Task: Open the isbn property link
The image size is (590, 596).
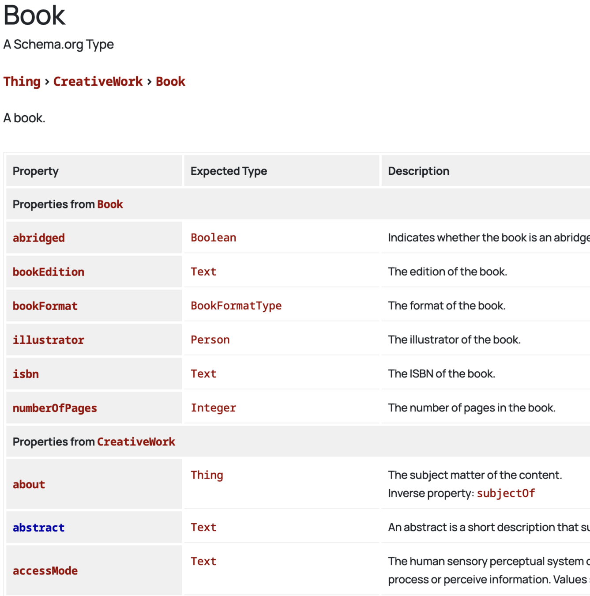Action: click(x=26, y=374)
